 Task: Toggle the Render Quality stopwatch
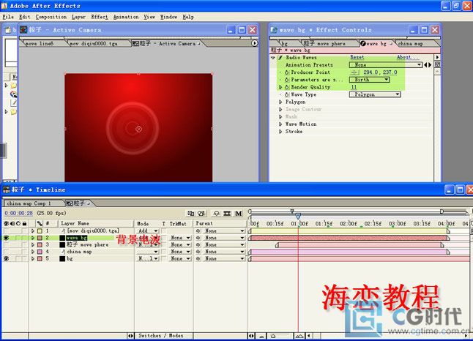pos(286,87)
